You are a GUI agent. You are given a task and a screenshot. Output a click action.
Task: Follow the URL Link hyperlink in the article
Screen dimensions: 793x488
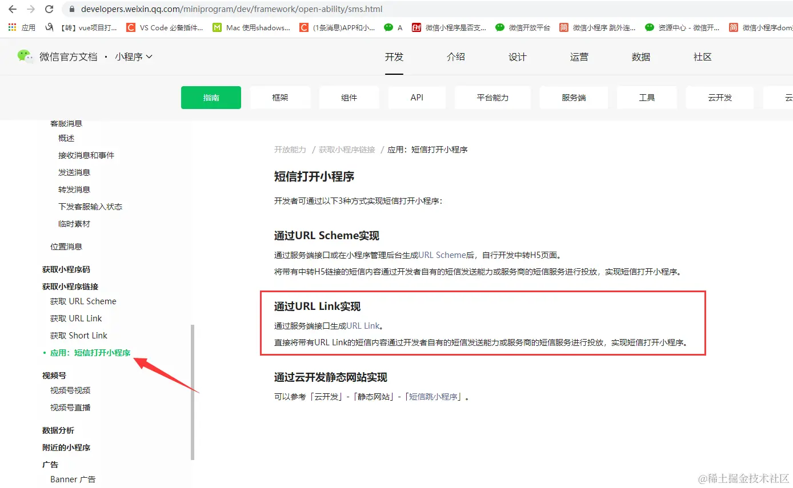(363, 326)
